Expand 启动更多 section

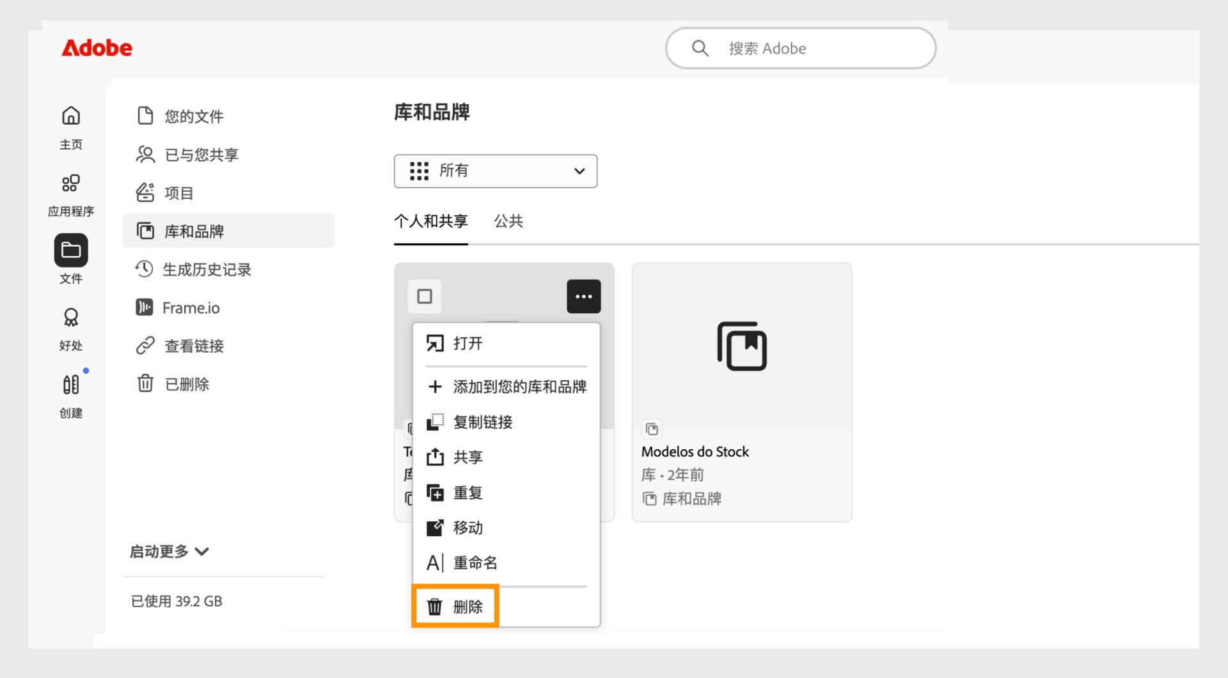pyautogui.click(x=169, y=551)
